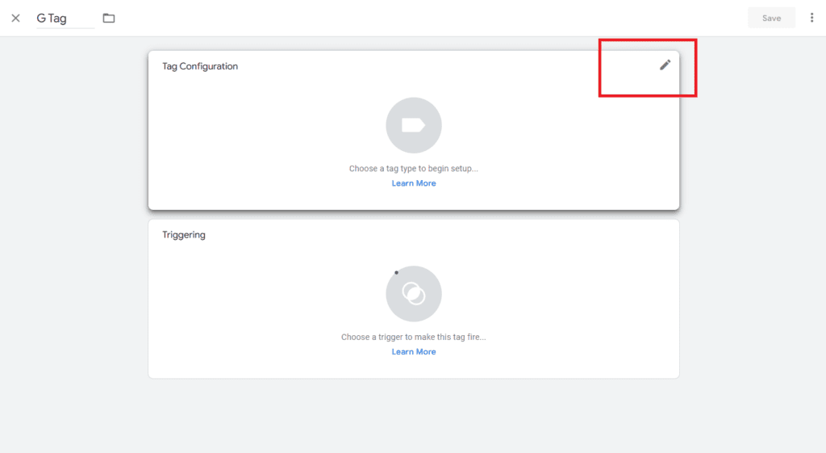Click the overlapping circles trigger placeholder icon
Viewport: 826px width, 453px height.
tap(413, 293)
